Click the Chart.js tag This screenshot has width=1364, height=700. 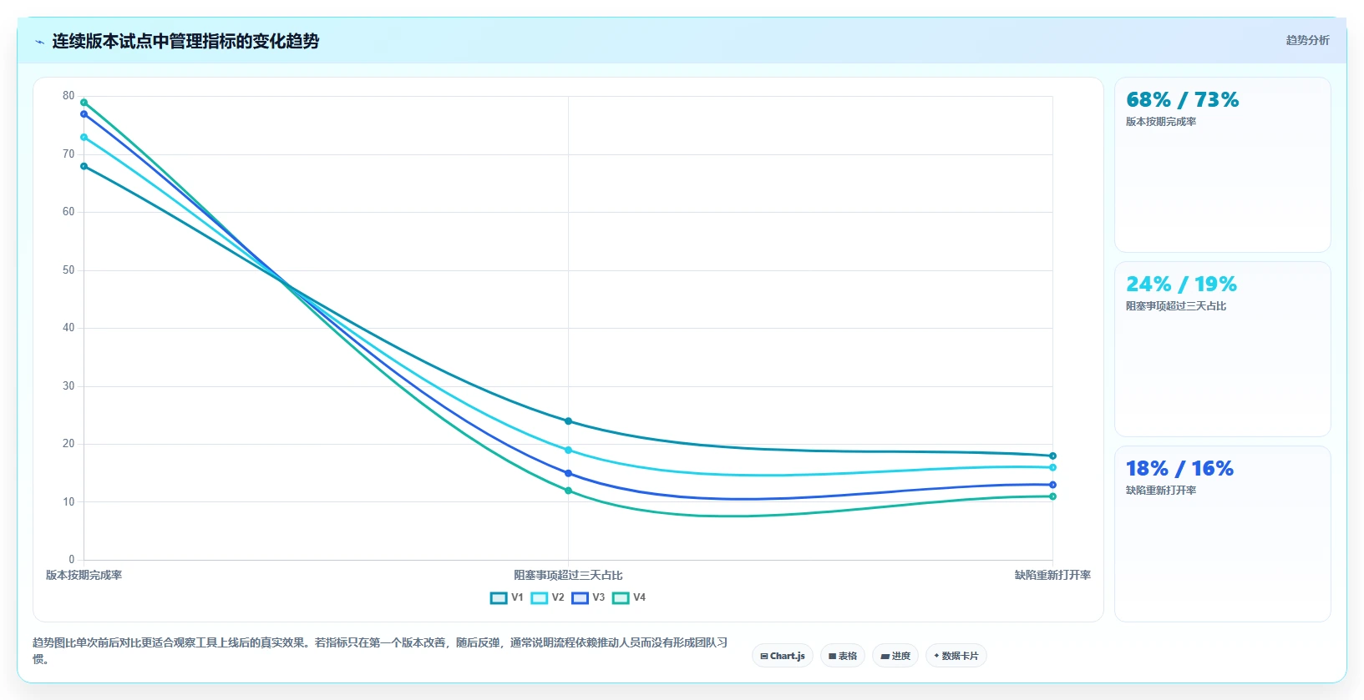click(x=783, y=656)
